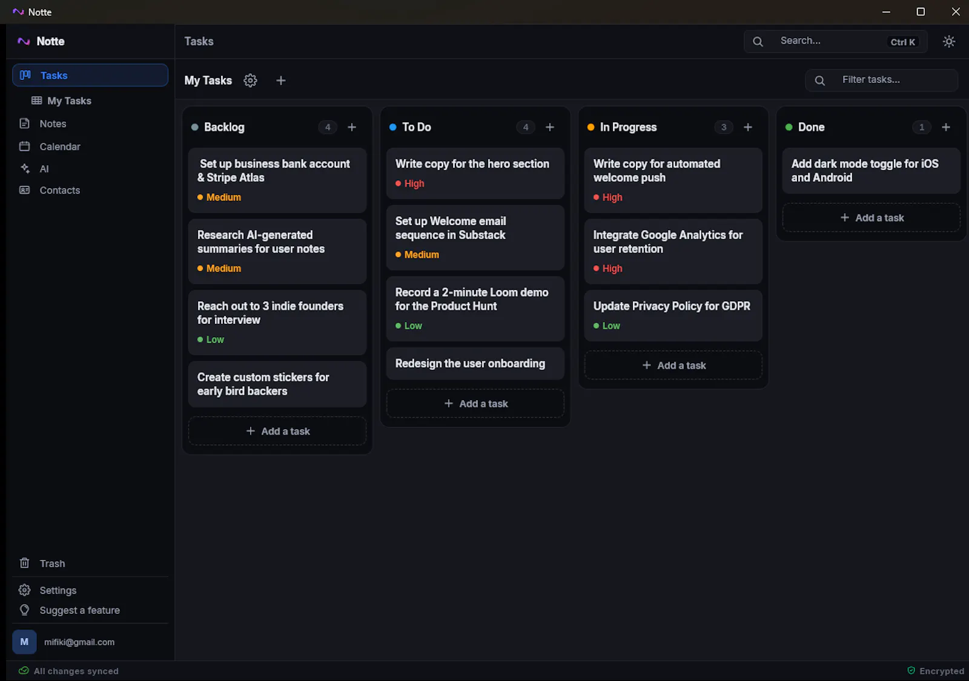969x681 pixels.
Task: Click the Tasks kanban icon in the sidebar
Action: pyautogui.click(x=25, y=75)
